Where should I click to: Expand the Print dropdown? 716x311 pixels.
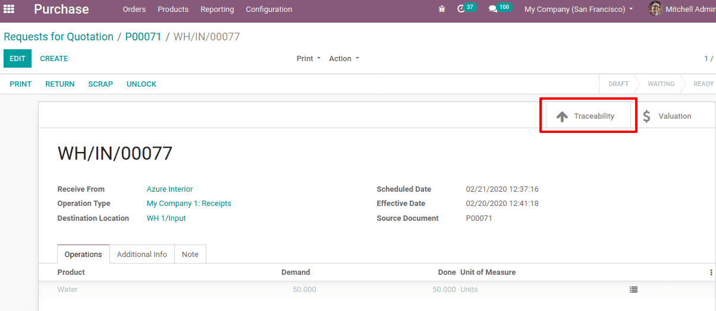pos(309,59)
